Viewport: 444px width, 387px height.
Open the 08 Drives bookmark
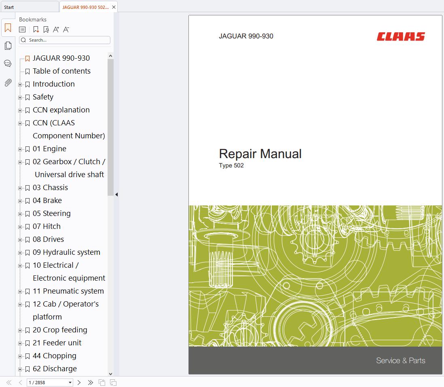[48, 239]
